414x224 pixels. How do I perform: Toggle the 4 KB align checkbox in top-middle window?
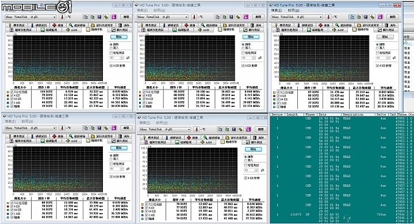(243, 65)
